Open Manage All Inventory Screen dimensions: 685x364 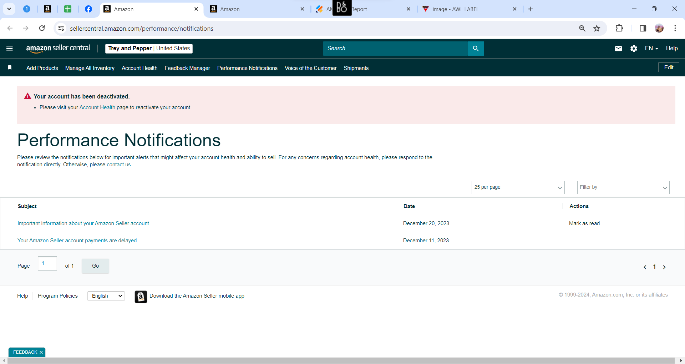(90, 68)
